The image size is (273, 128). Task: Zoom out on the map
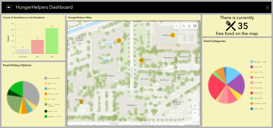point(195,119)
